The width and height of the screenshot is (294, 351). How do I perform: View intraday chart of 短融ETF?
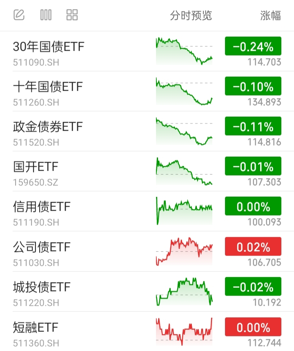(184, 331)
